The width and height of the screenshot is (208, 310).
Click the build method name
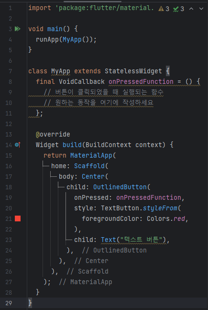pyautogui.click(x=72, y=145)
